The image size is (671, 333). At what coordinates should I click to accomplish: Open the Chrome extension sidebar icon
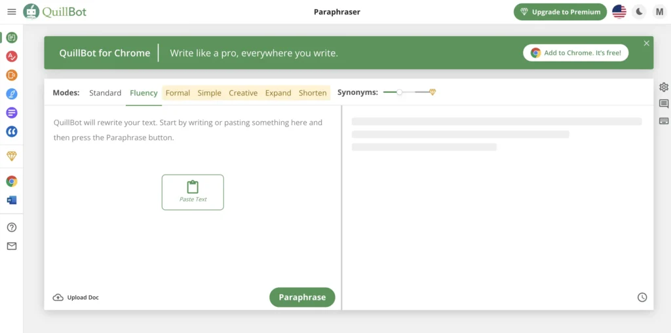(12, 181)
